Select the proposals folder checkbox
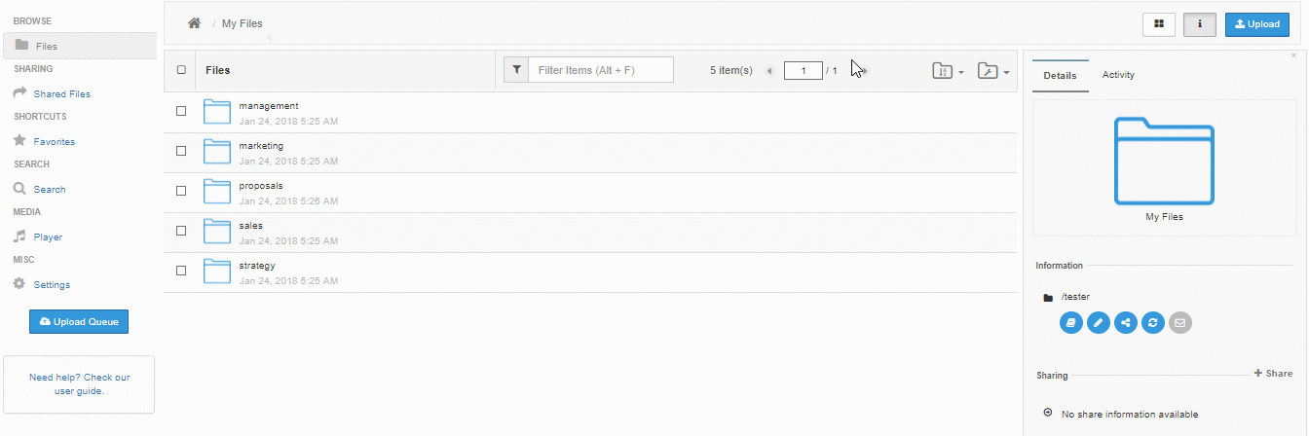 click(x=181, y=191)
